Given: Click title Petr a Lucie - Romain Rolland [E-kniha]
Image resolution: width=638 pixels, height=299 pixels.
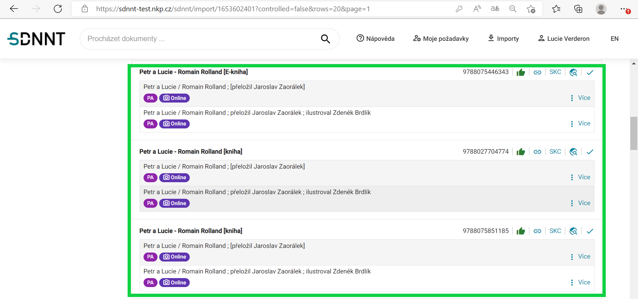Looking at the screenshot, I should pos(193,72).
